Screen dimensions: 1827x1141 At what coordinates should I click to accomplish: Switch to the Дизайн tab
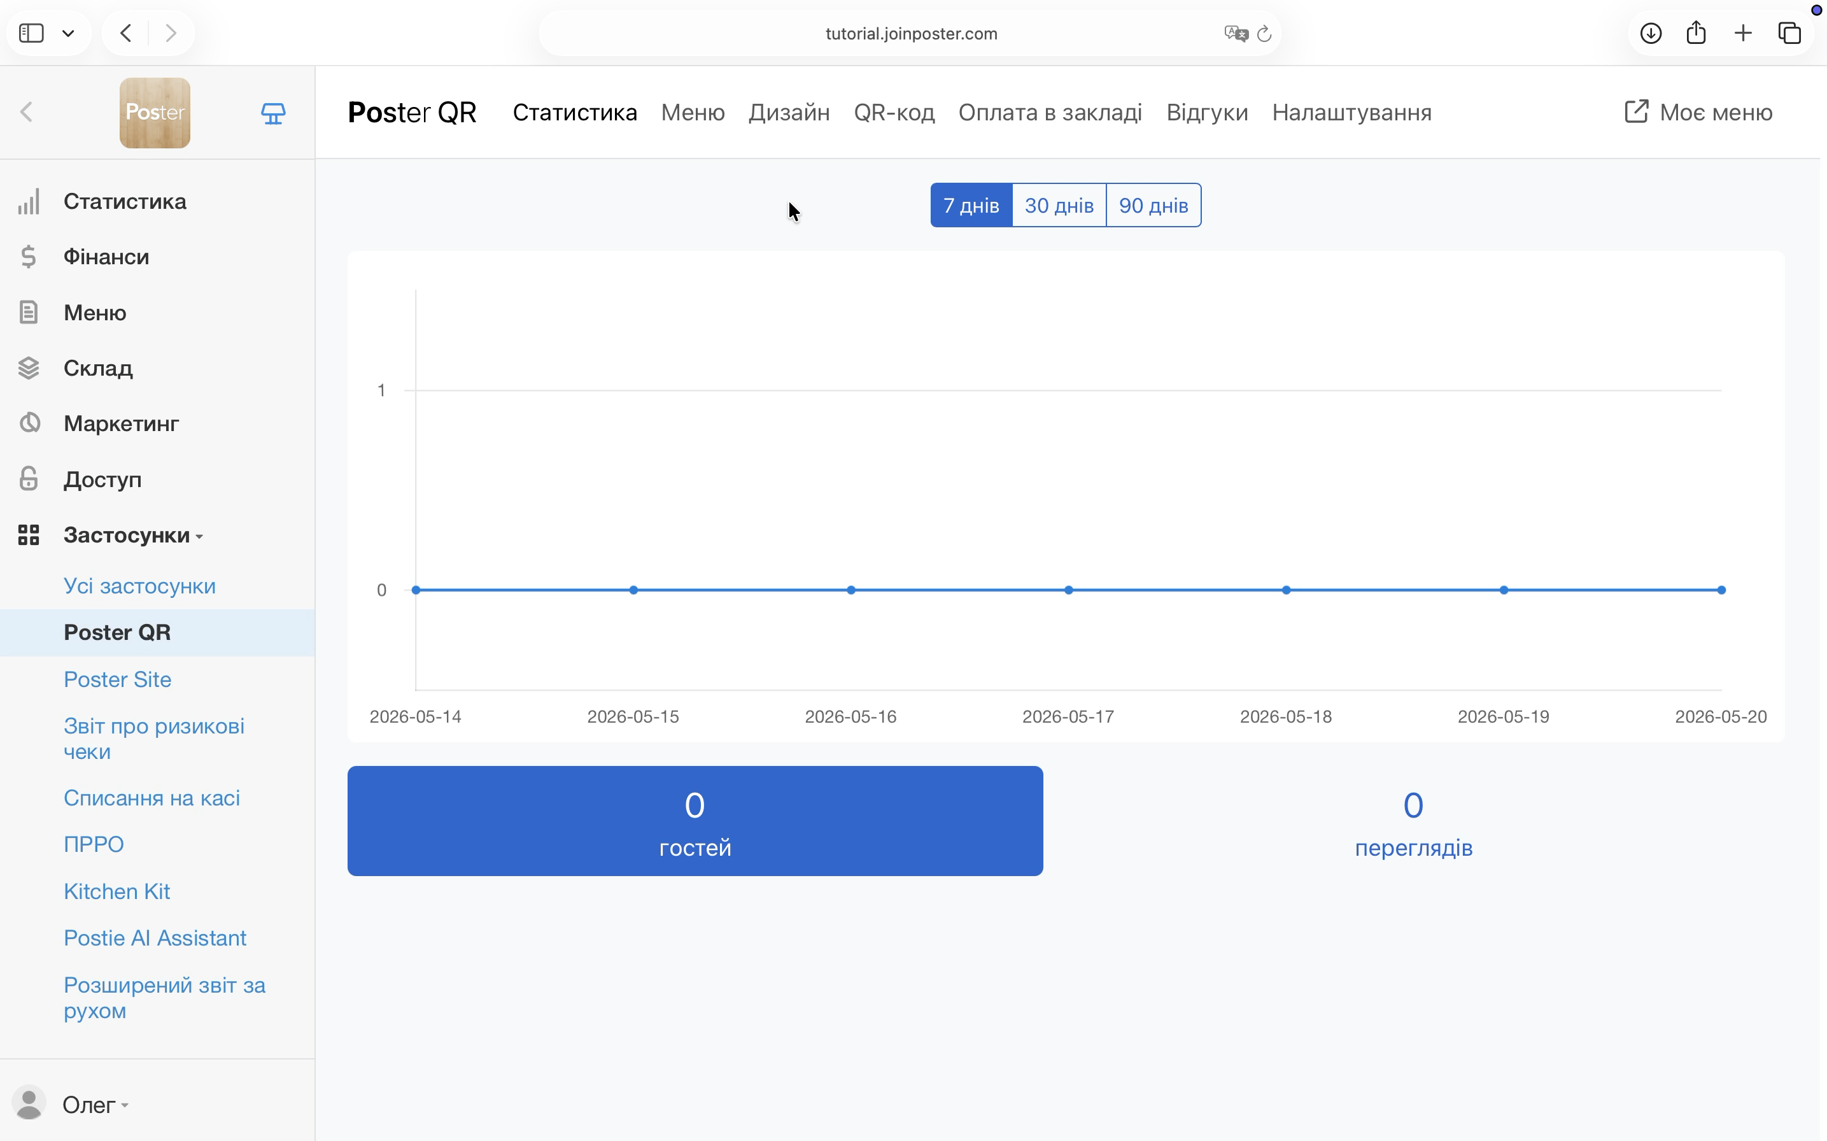tap(789, 113)
